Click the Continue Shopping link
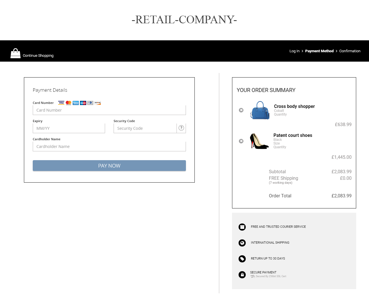 tap(38, 56)
